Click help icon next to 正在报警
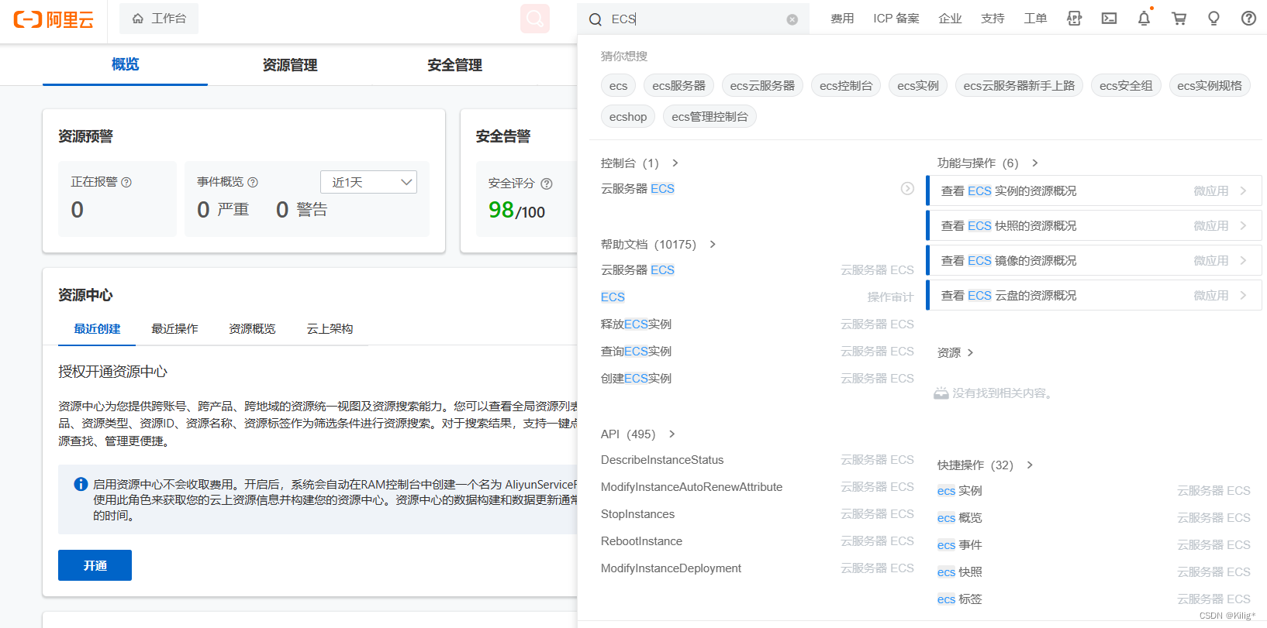 pos(126,183)
